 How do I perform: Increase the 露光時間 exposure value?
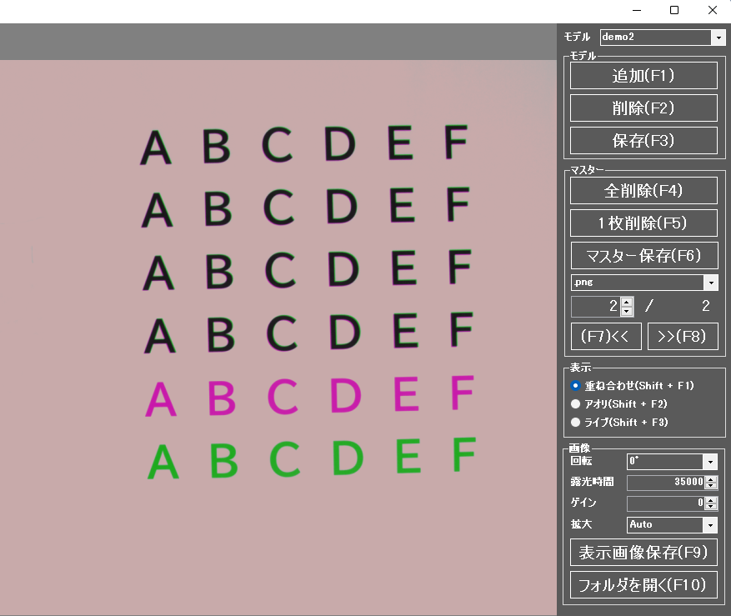point(711,479)
